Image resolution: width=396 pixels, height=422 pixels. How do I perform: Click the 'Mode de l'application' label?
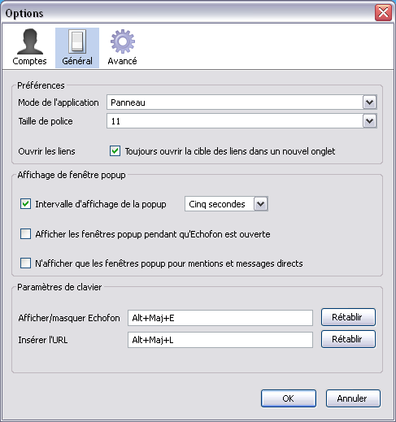[x=59, y=102]
